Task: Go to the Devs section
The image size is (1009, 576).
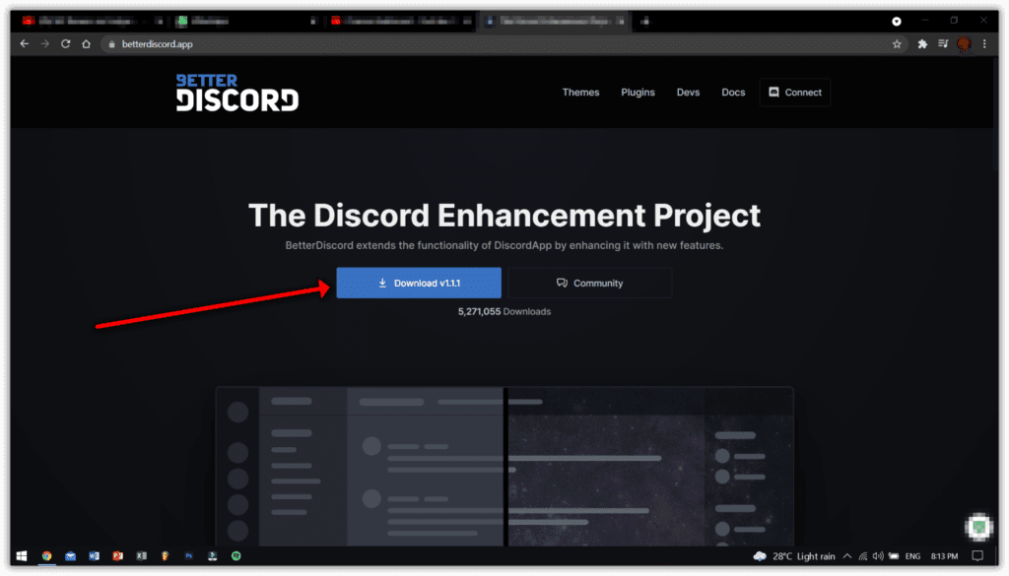Action: pyautogui.click(x=688, y=93)
